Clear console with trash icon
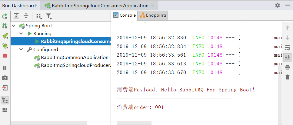The image size is (293, 125). pos(288,77)
